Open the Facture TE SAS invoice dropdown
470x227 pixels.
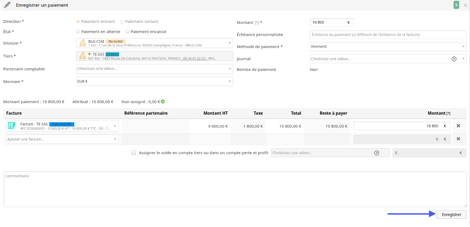coord(62,126)
